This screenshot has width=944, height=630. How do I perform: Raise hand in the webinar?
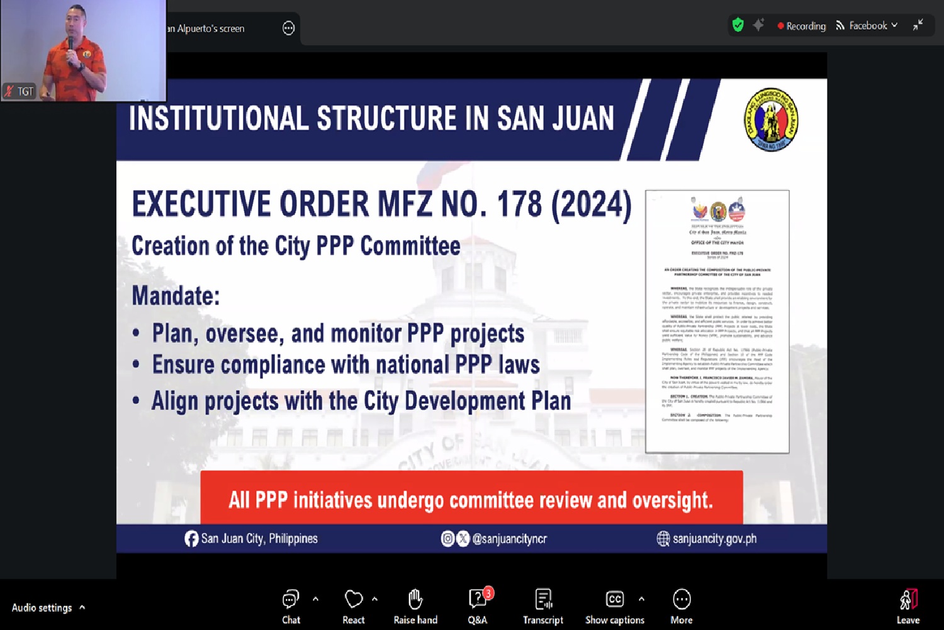tap(415, 607)
